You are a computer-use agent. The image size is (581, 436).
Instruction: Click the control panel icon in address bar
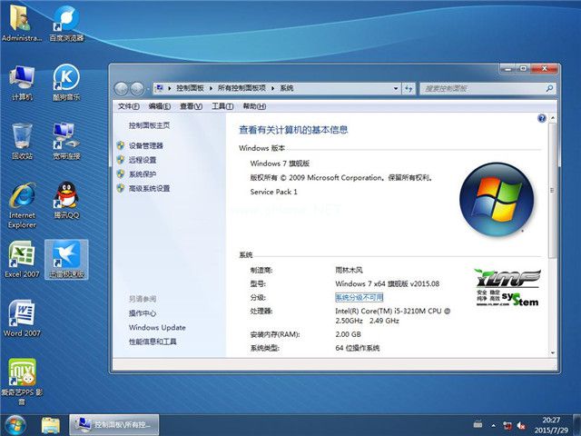160,88
